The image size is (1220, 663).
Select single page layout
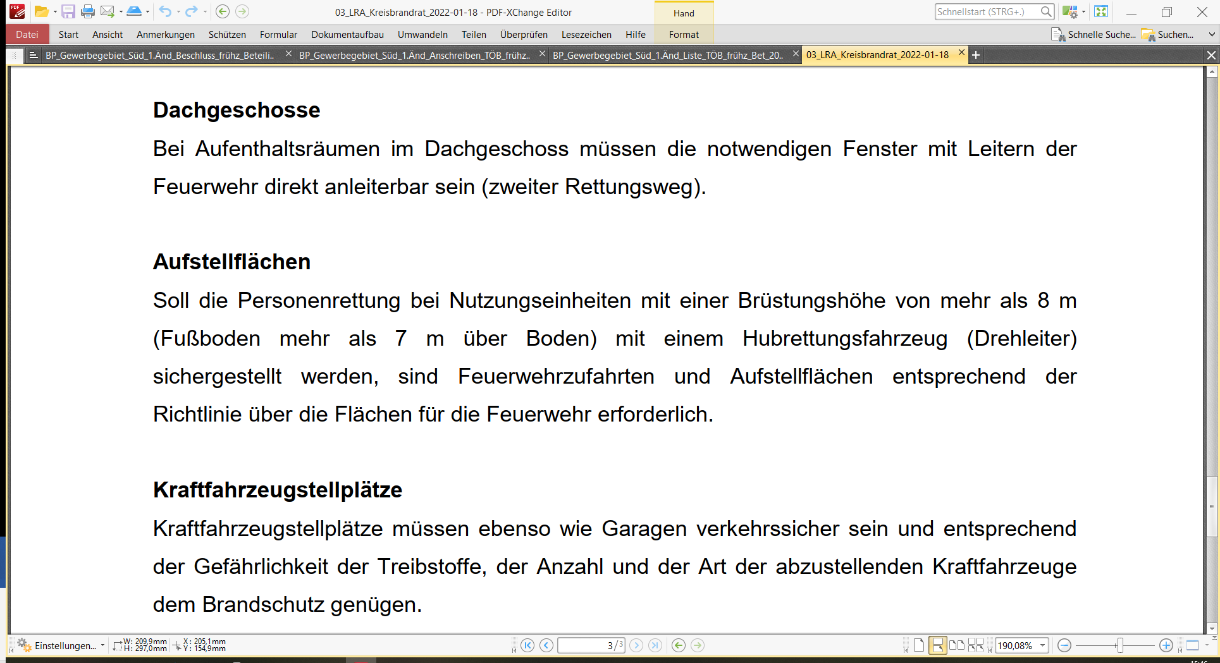pyautogui.click(x=919, y=645)
